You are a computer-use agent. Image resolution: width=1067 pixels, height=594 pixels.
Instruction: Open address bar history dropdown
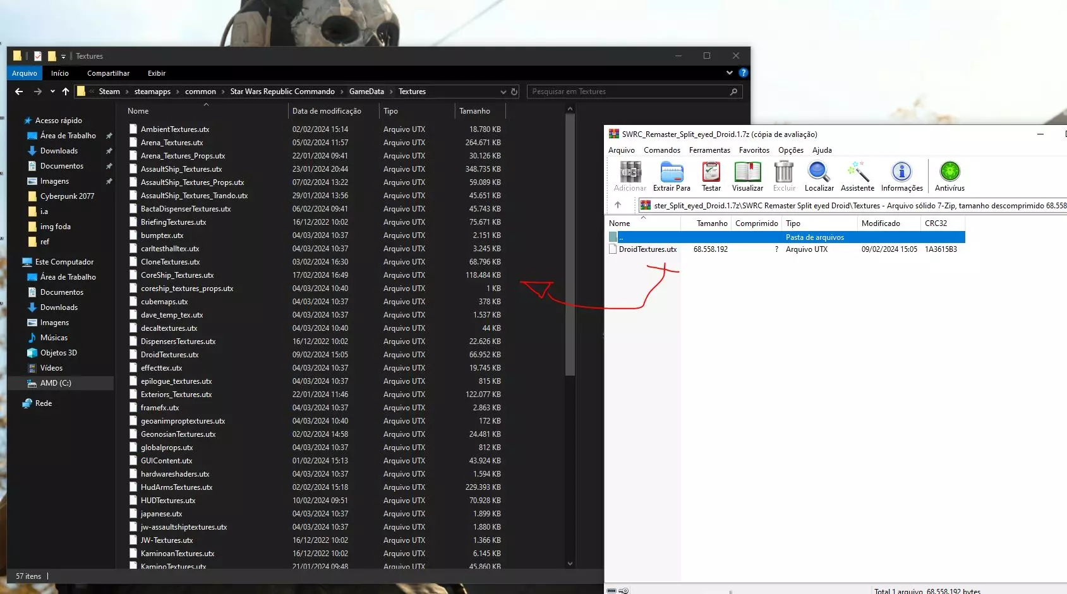point(503,92)
